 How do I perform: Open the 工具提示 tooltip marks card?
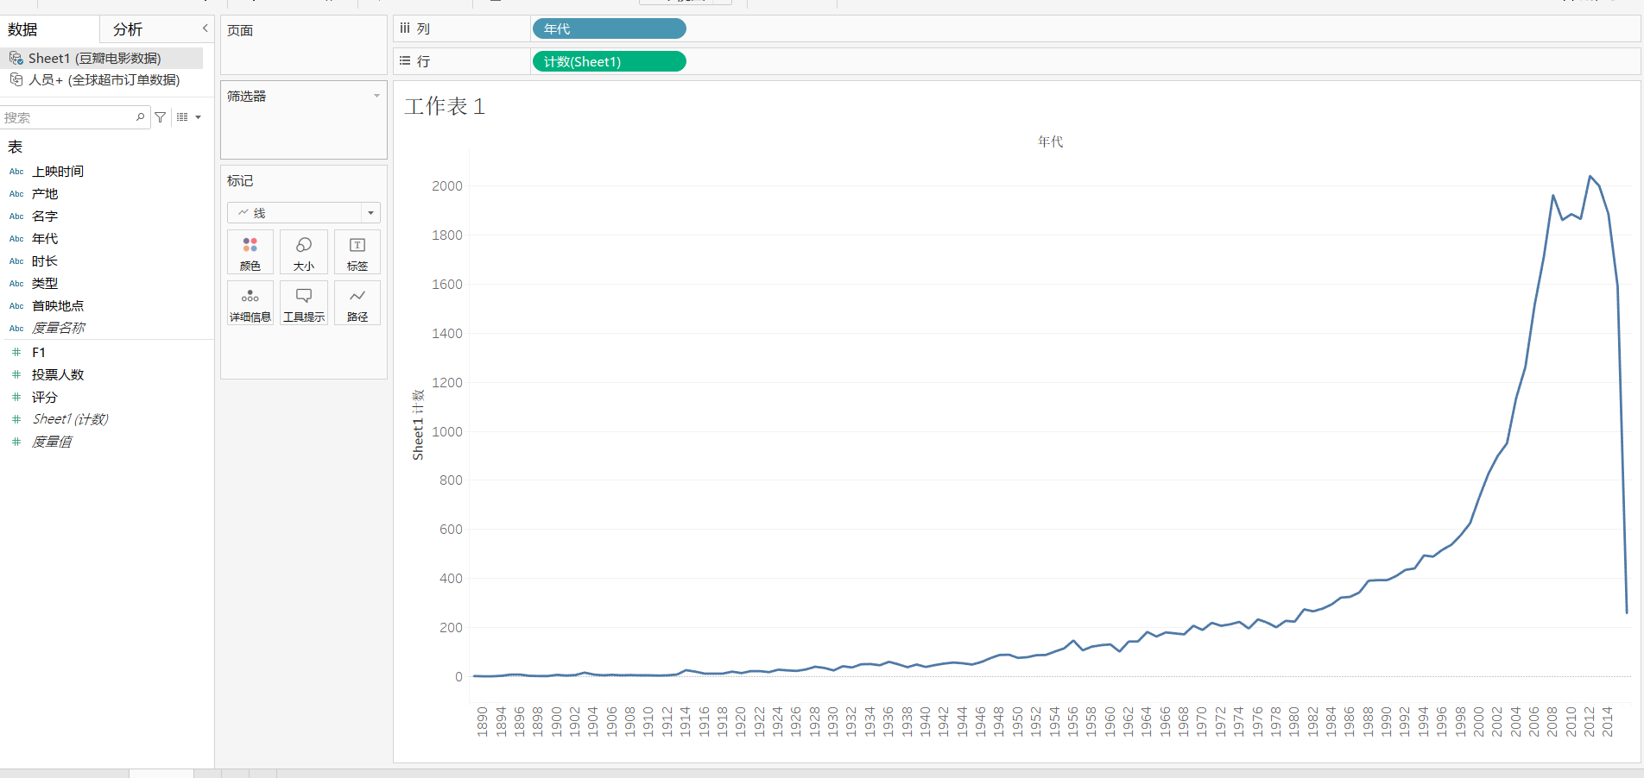[x=304, y=303]
